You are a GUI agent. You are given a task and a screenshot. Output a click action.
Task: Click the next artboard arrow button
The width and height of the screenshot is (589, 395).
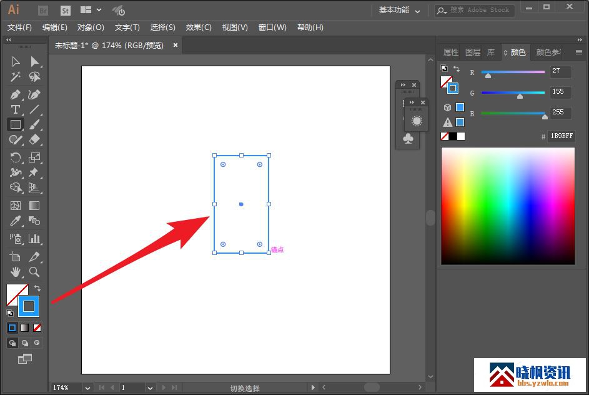(163, 388)
